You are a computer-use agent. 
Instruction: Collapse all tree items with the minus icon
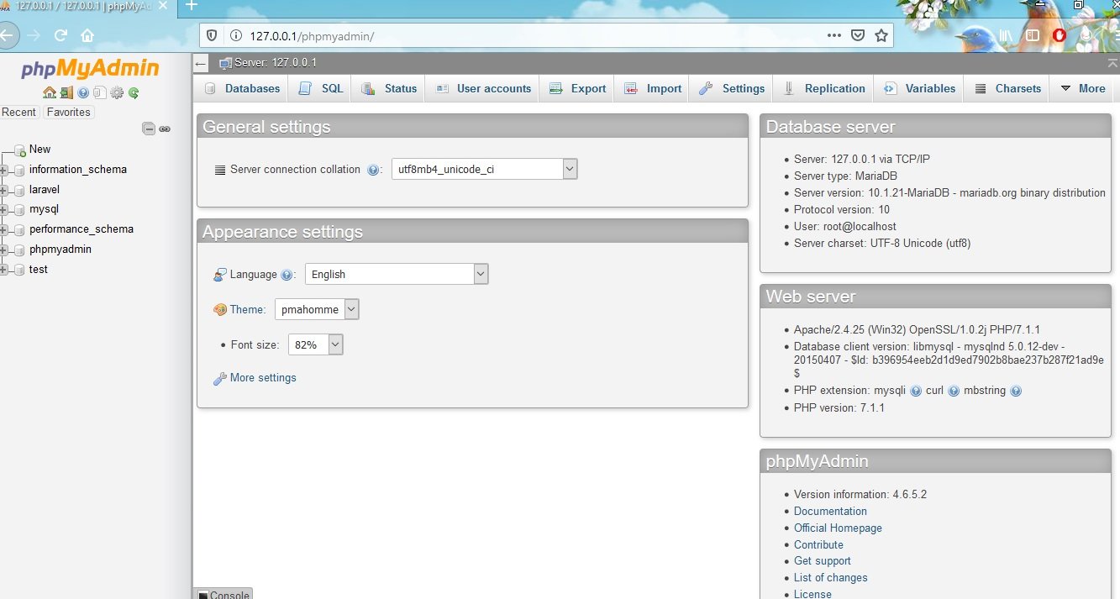pos(149,129)
